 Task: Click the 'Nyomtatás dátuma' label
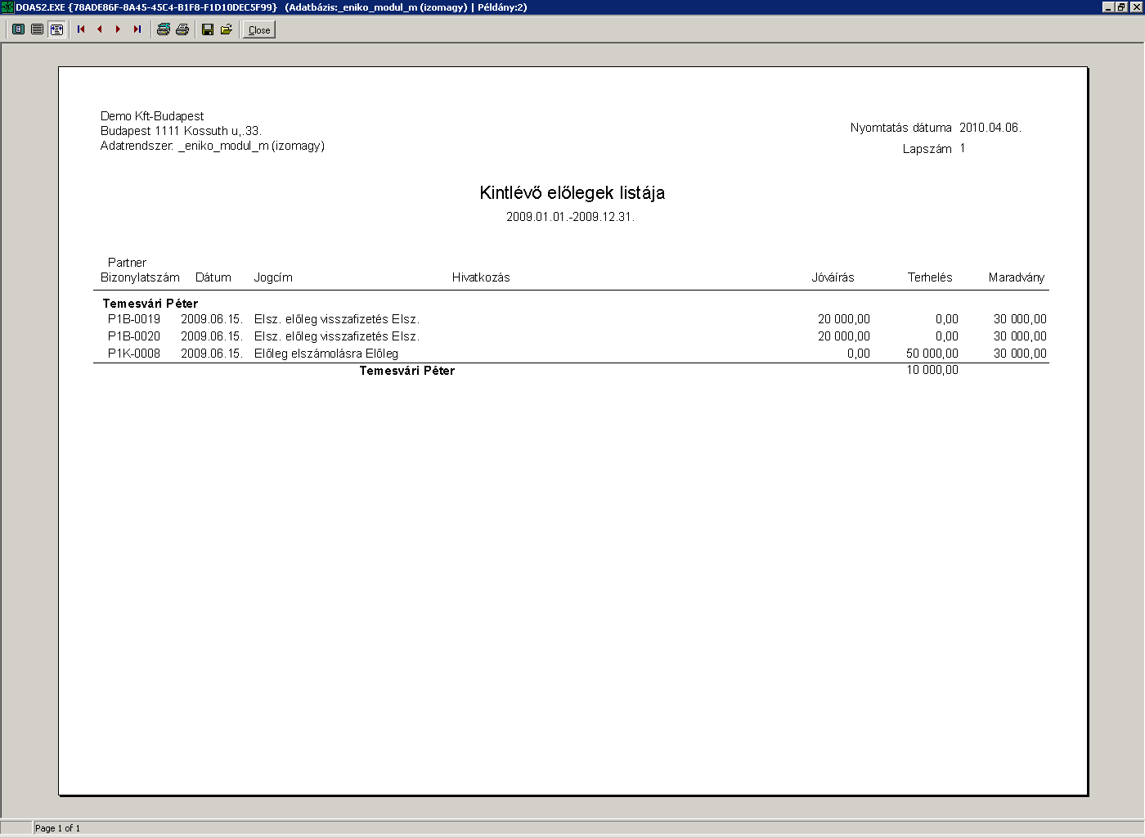900,128
